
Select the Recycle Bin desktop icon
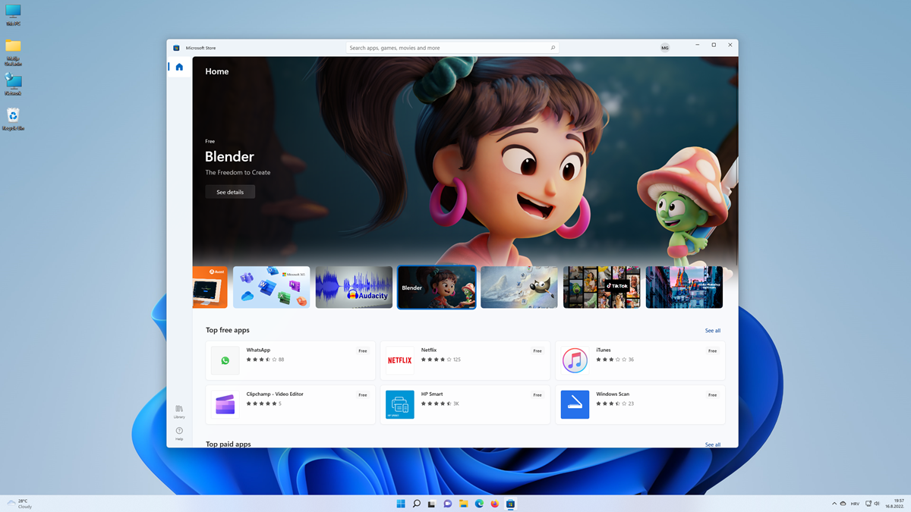[13, 118]
